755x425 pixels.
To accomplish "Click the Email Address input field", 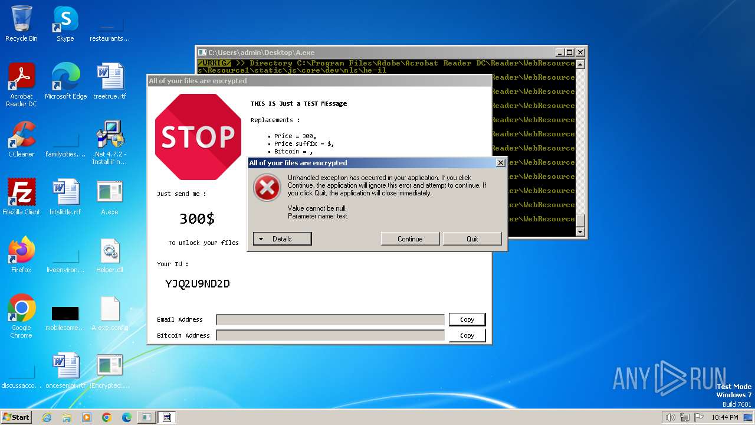I will click(330, 320).
